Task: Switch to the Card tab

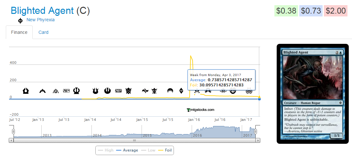Action: (43, 32)
